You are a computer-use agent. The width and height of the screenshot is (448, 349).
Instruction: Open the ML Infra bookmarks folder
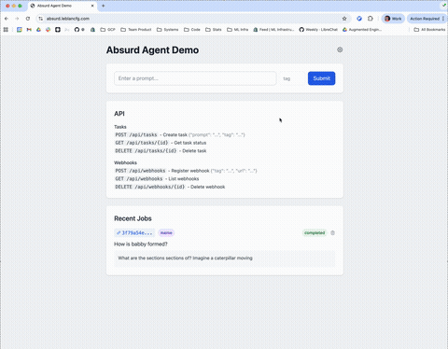[238, 30]
